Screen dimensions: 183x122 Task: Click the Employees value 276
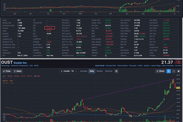pyautogui.click(x=19, y=53)
